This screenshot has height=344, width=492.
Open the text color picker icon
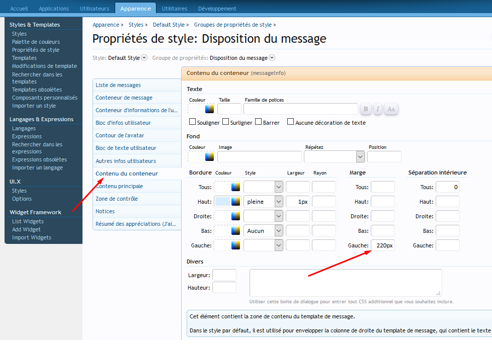coord(209,109)
